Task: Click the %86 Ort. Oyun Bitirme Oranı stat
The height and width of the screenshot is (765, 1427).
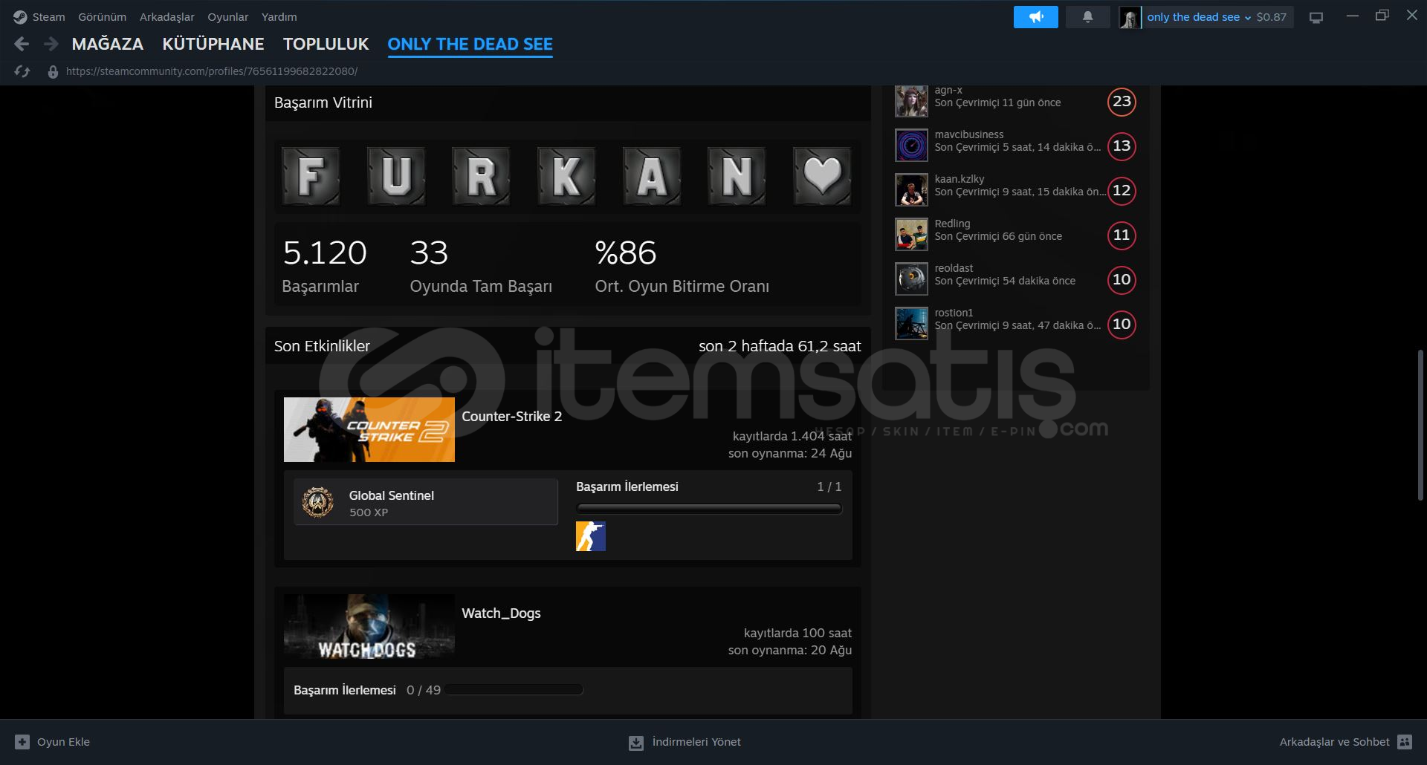Action: tap(682, 266)
